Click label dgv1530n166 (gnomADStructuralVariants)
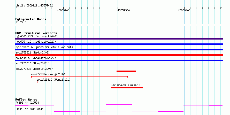The width and height of the screenshot is (230, 115). (45, 47)
